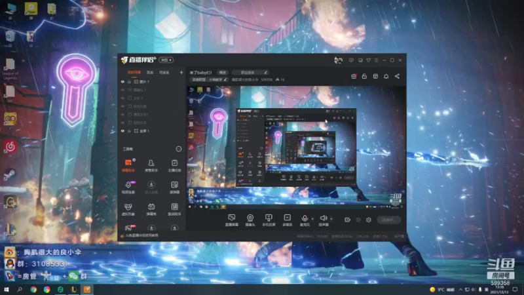524x295 pixels.
Task: Click room number 599358 in header
Action: tap(267, 79)
